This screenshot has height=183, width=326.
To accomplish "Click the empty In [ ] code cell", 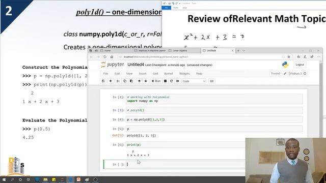I will [185, 164].
